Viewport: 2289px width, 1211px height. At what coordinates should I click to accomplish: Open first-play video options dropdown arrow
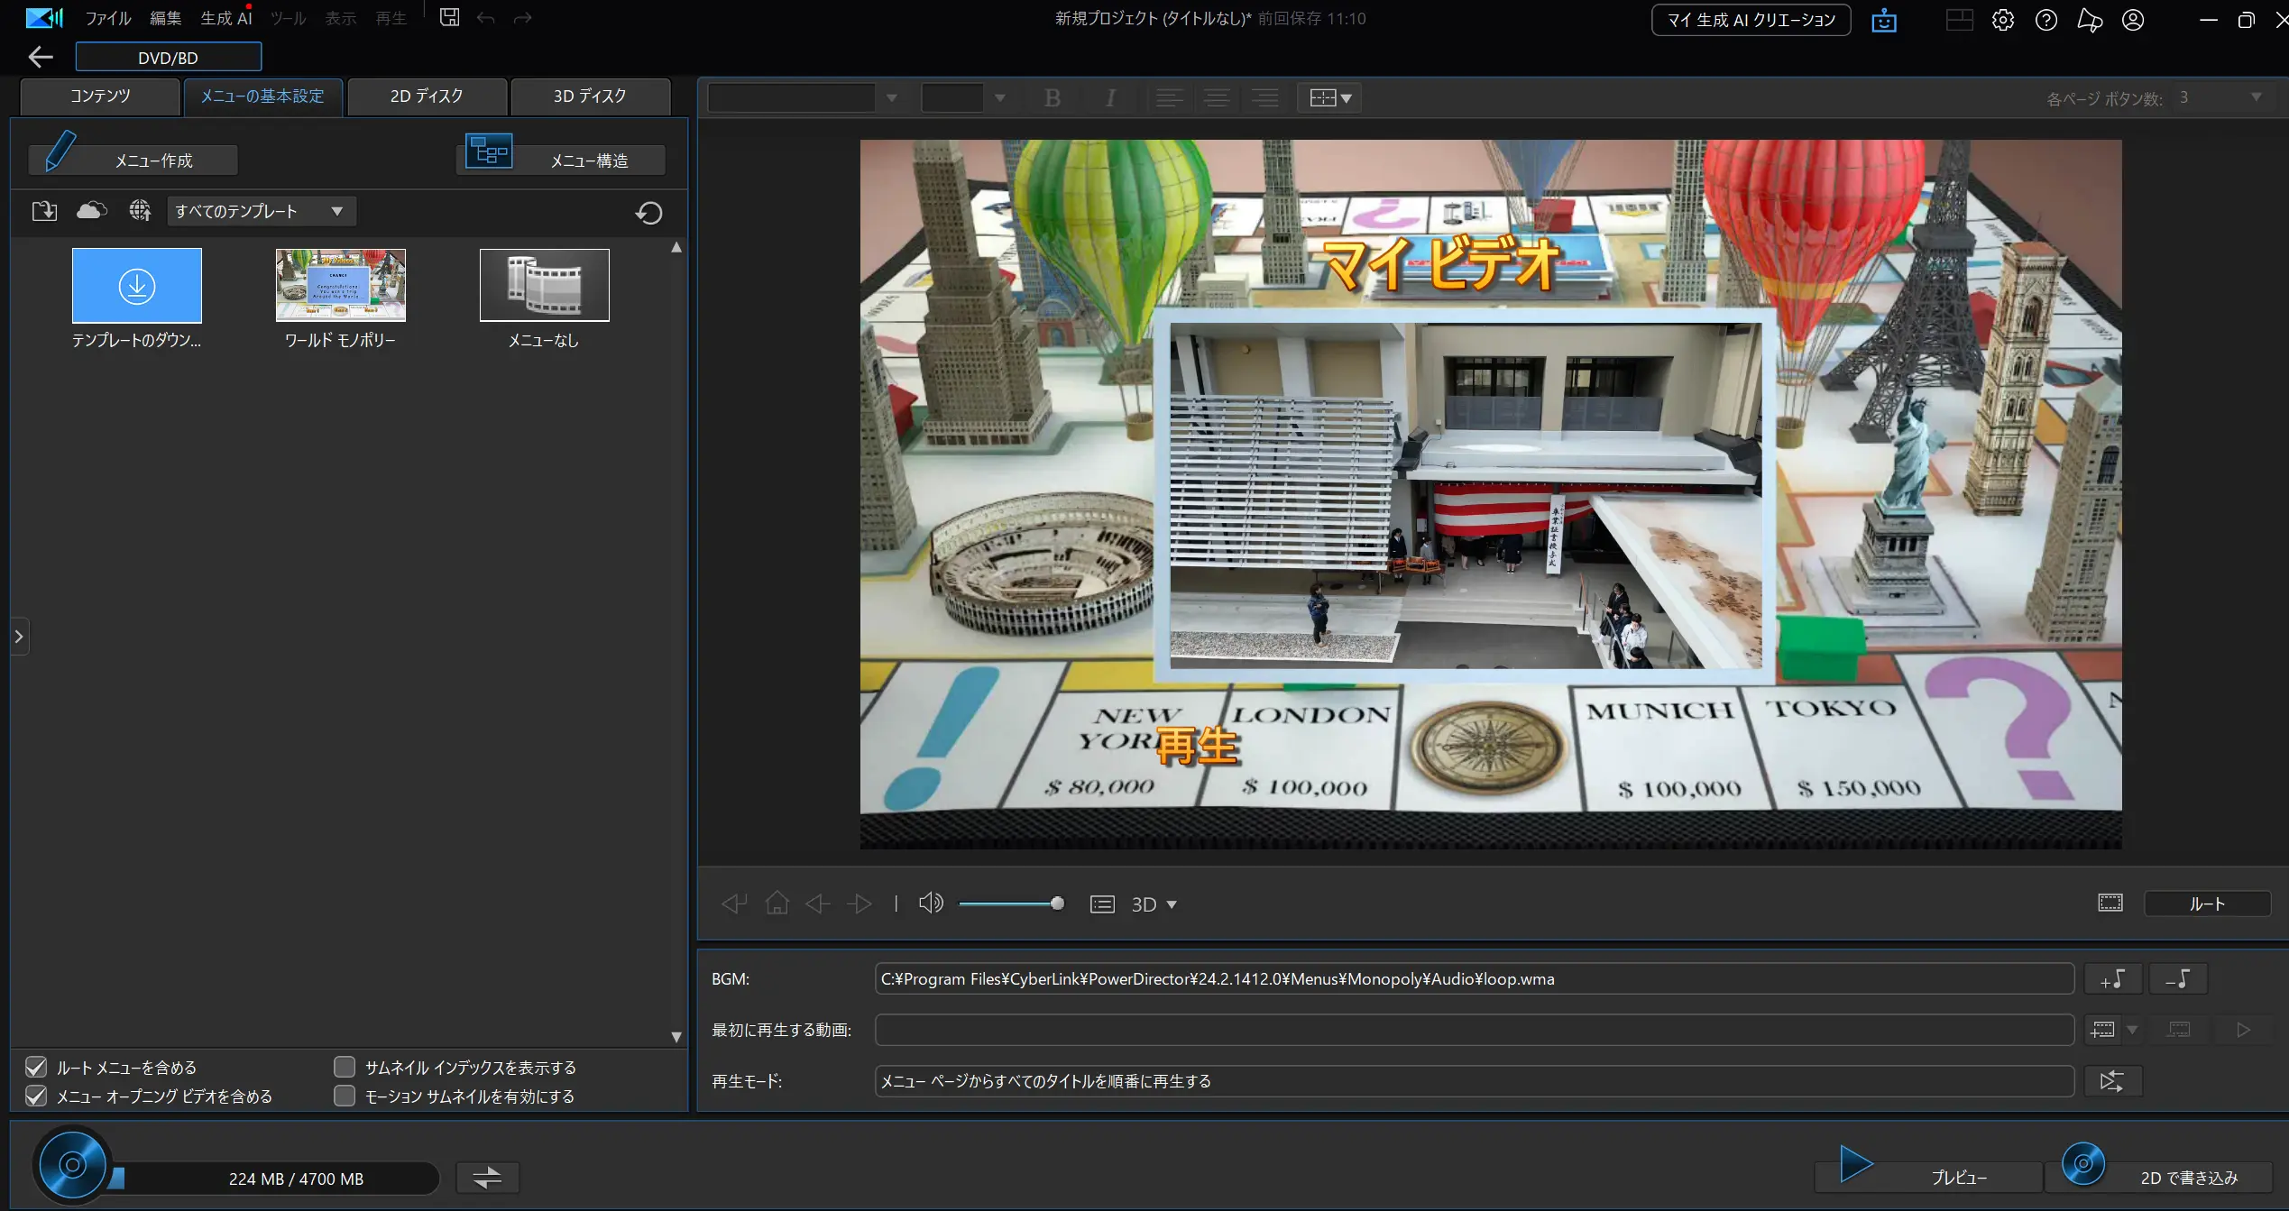click(2132, 1030)
